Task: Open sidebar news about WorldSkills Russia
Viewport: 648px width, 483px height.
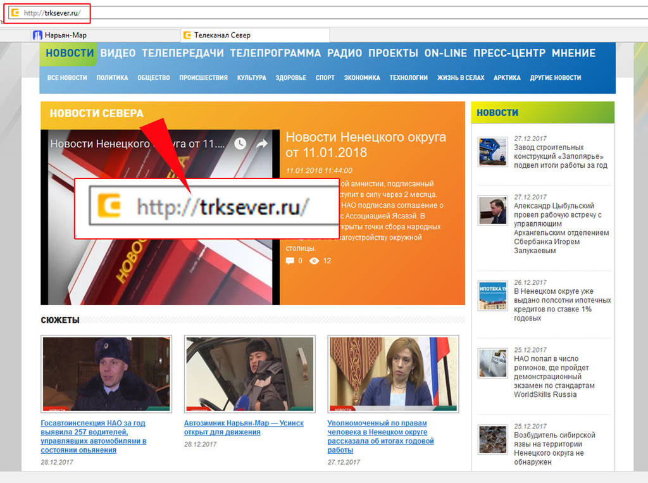Action: [554, 377]
